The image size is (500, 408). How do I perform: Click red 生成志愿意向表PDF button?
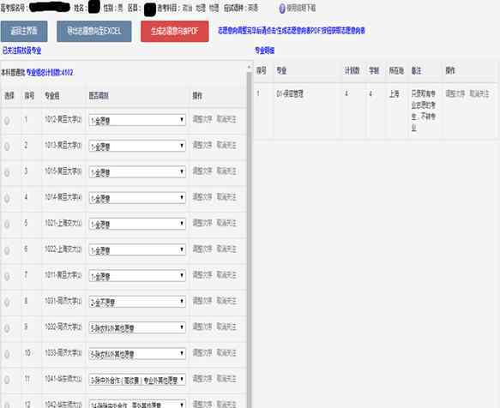pyautogui.click(x=175, y=31)
